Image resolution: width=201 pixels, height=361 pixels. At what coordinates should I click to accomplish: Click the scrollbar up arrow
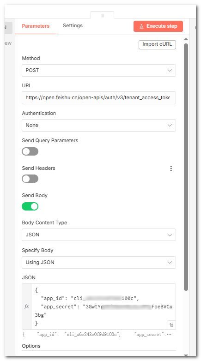tap(186, 39)
